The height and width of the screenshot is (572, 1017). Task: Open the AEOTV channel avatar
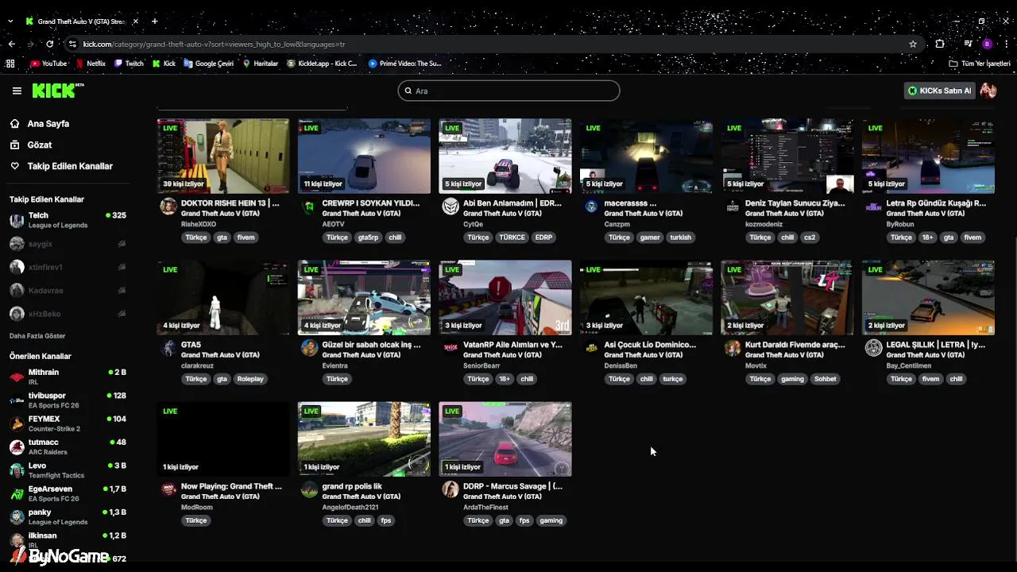309,207
